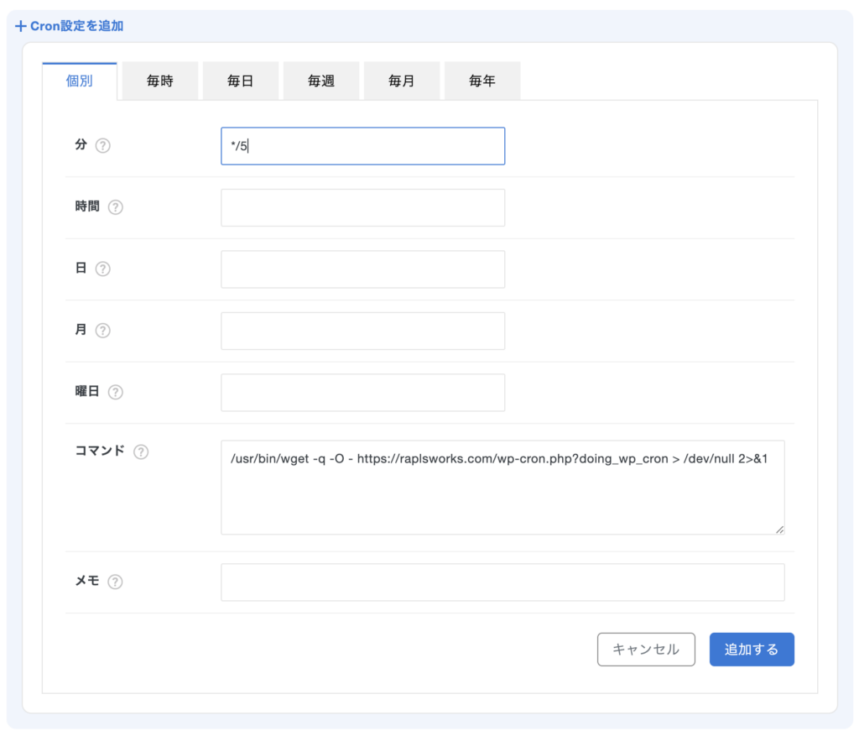Click the plus icon before Cron設定を追加
This screenshot has height=736, width=859.
pyautogui.click(x=21, y=26)
